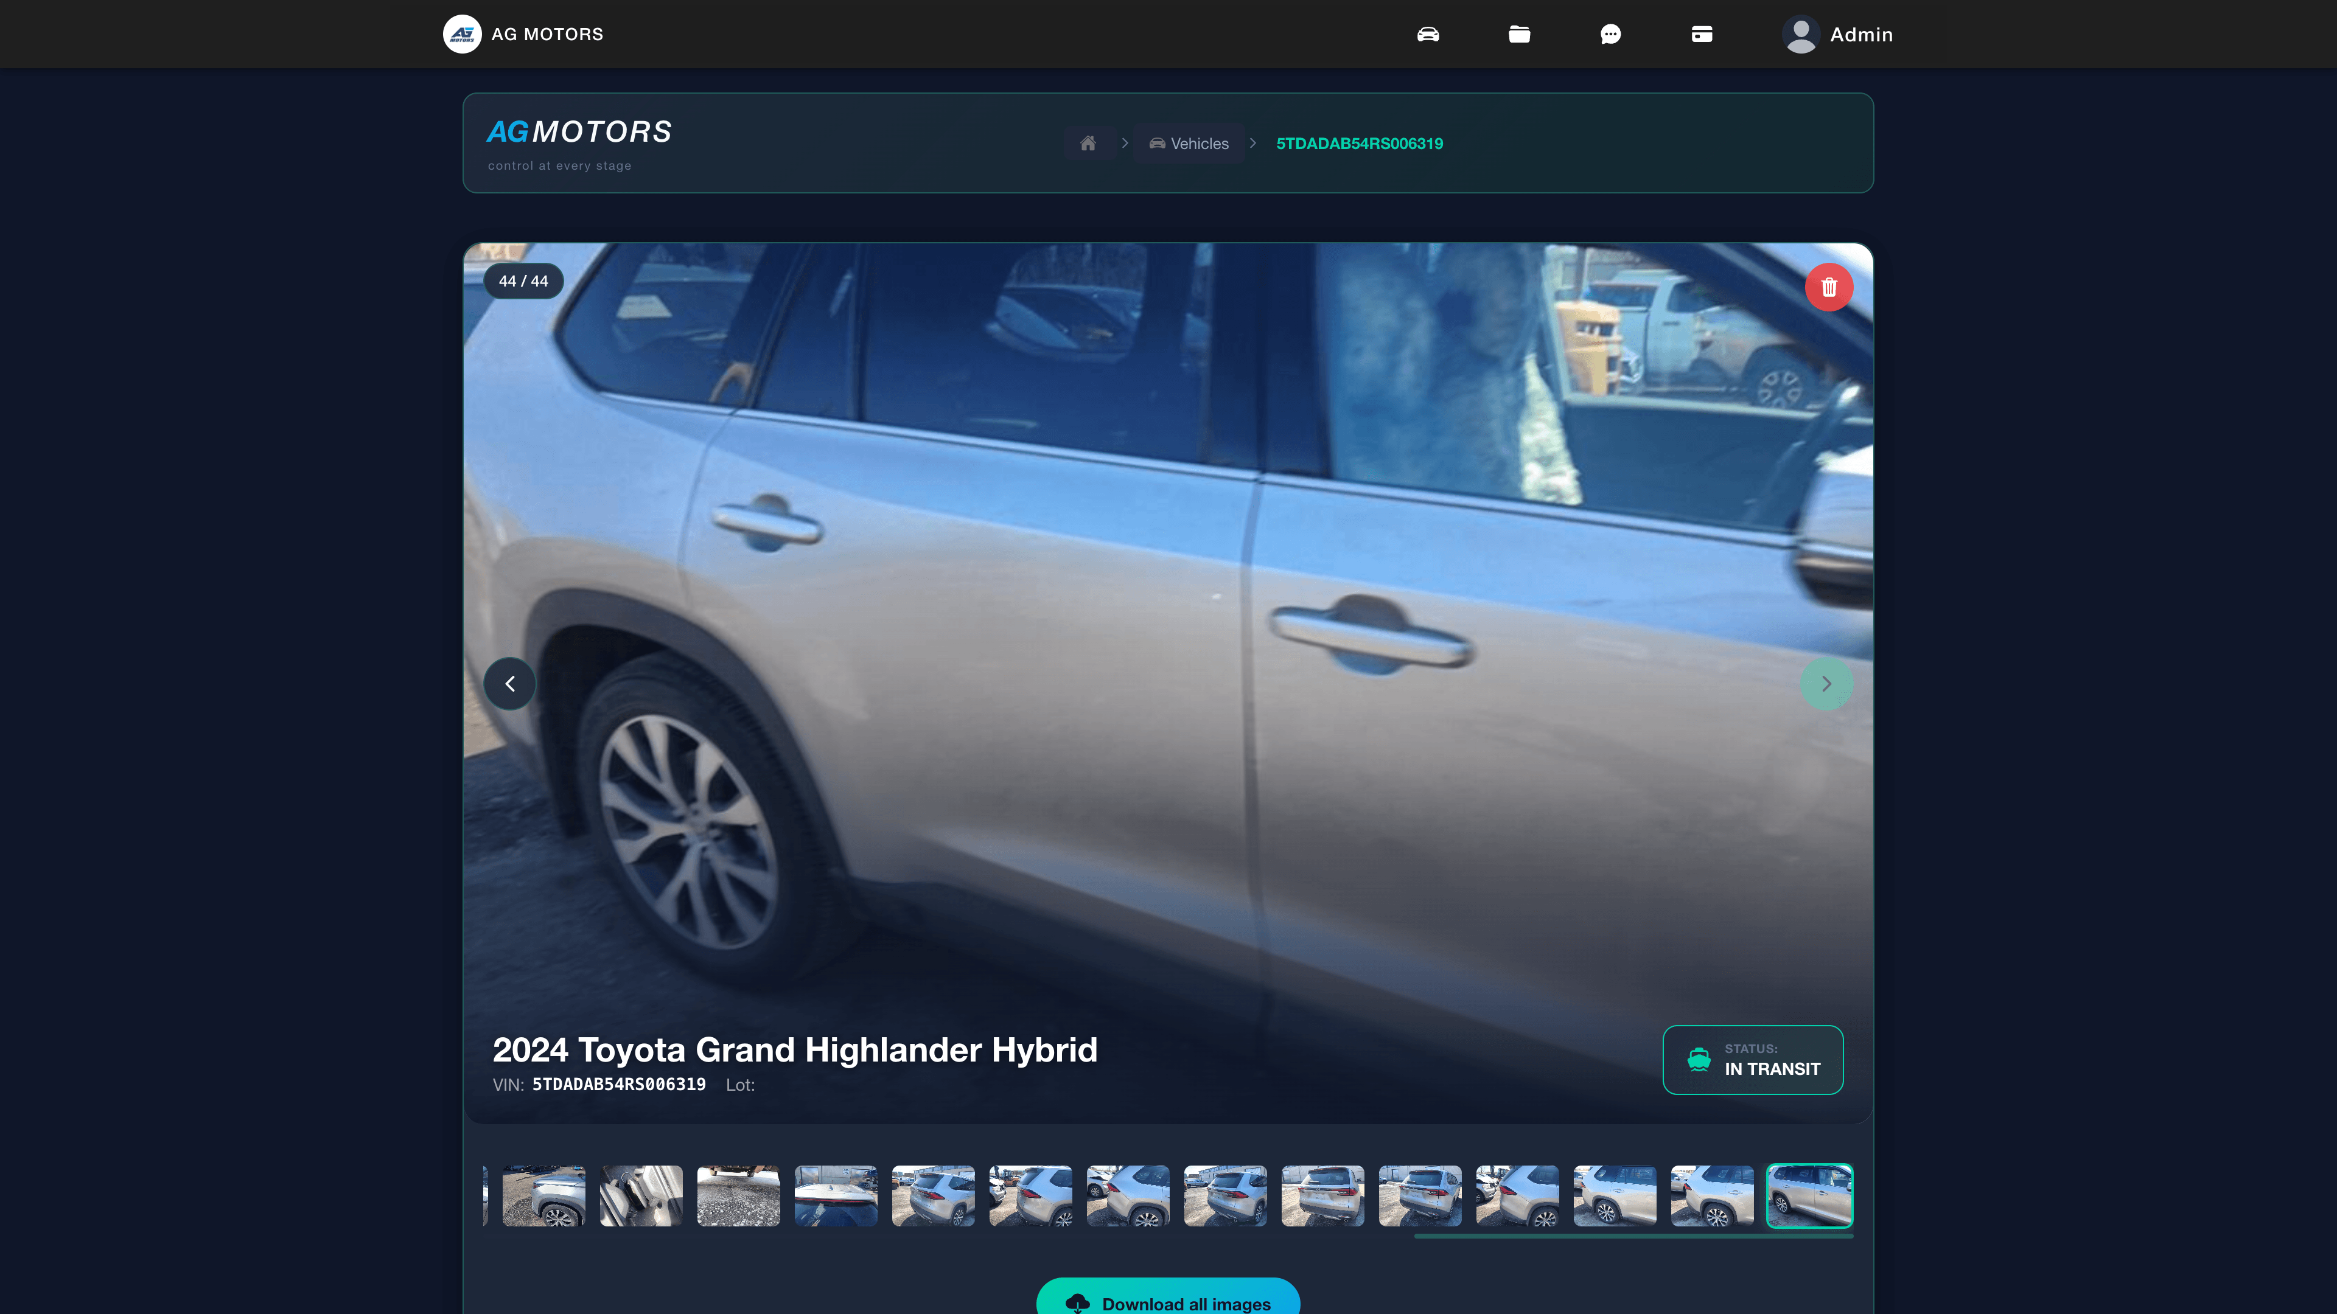The width and height of the screenshot is (2337, 1314).
Task: Click the Admin user avatar
Action: coord(1801,35)
